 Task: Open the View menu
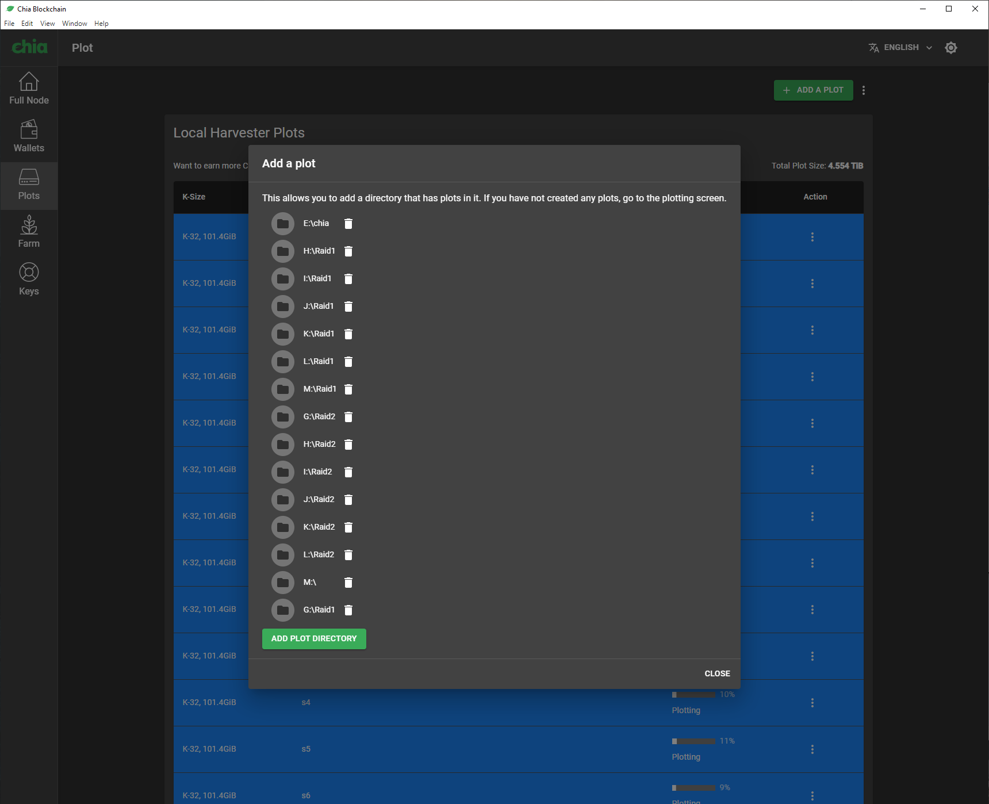point(47,24)
